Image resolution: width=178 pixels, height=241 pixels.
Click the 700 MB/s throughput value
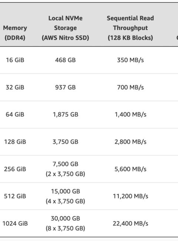(x=131, y=87)
